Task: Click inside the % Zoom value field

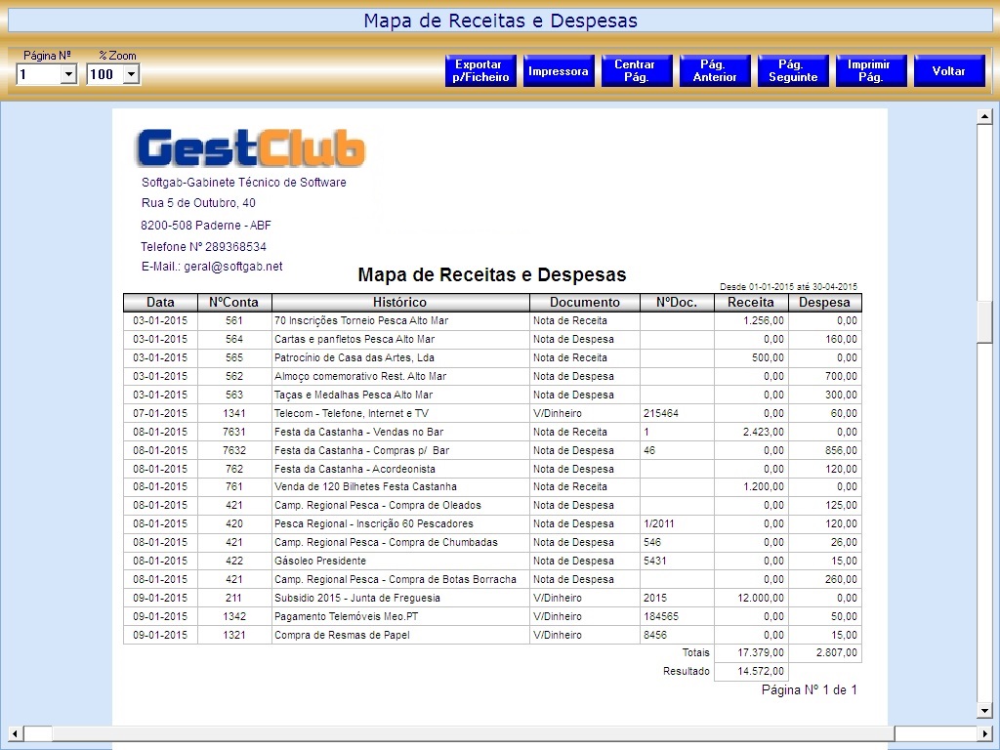Action: pyautogui.click(x=104, y=74)
